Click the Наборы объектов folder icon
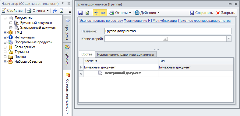Viewport: 240px width, 116px height. (x=11, y=62)
